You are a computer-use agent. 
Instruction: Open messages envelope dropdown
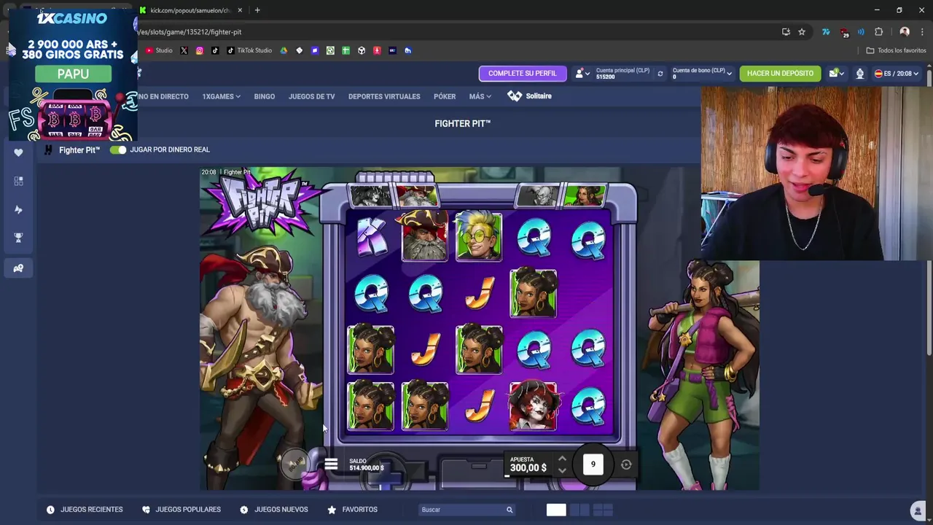click(x=836, y=74)
